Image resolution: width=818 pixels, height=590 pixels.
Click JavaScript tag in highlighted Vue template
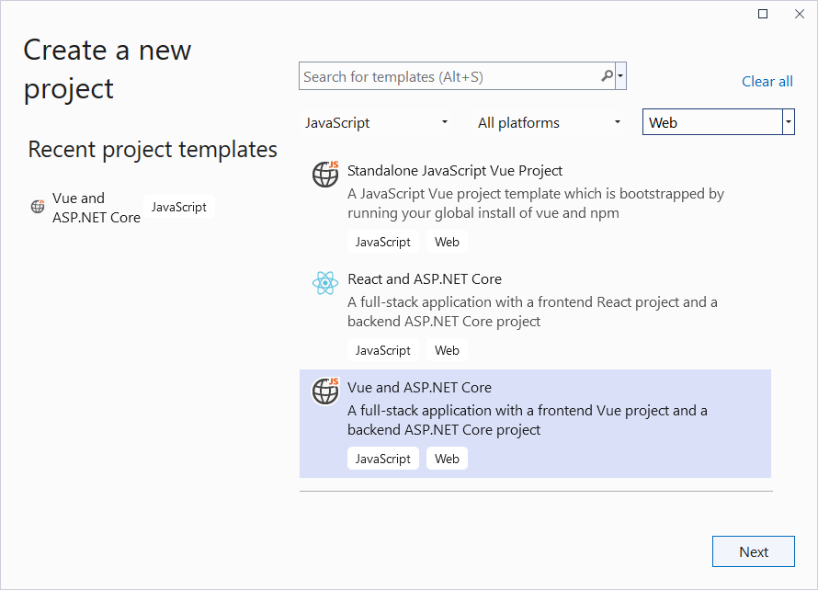(x=383, y=459)
